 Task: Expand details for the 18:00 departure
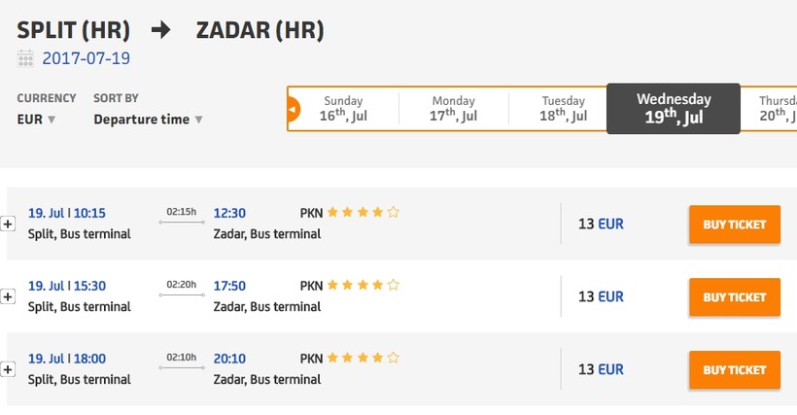(x=8, y=369)
